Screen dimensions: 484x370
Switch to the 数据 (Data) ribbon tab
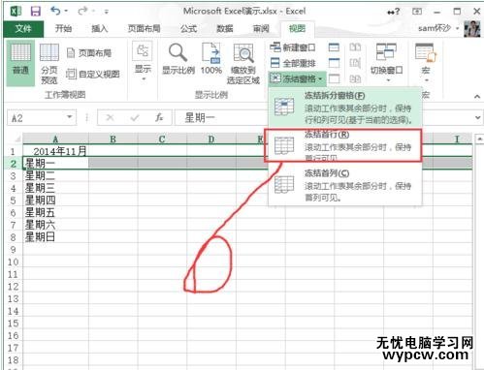coord(225,29)
